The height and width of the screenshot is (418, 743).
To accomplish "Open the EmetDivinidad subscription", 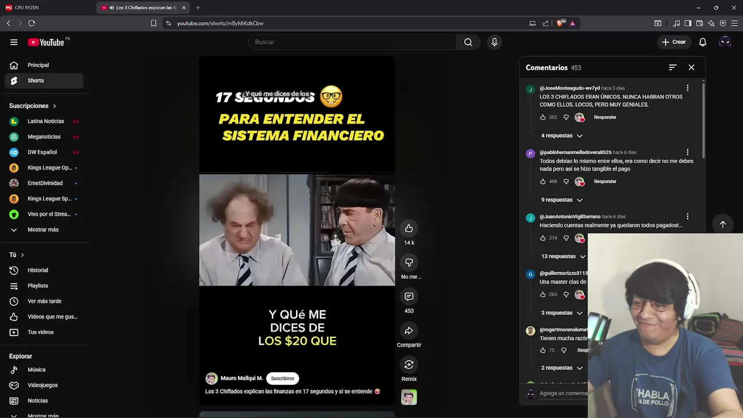I will click(x=44, y=183).
